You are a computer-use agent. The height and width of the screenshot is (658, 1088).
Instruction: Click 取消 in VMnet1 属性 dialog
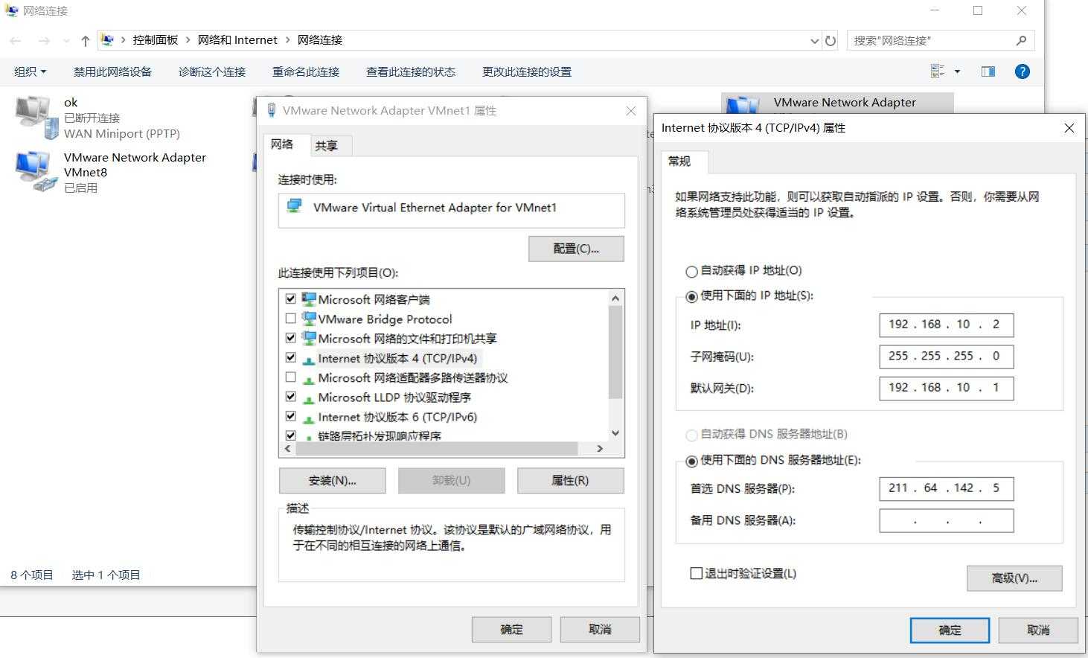click(600, 630)
